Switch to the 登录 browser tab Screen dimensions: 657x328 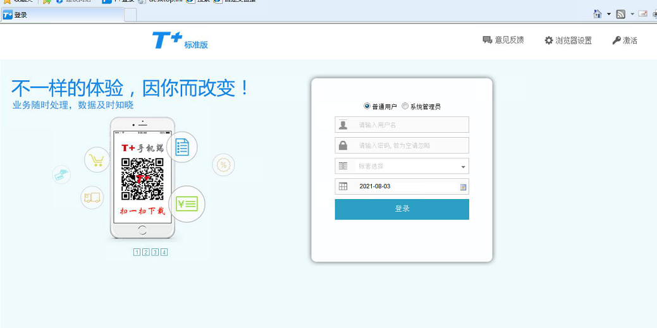click(x=62, y=15)
